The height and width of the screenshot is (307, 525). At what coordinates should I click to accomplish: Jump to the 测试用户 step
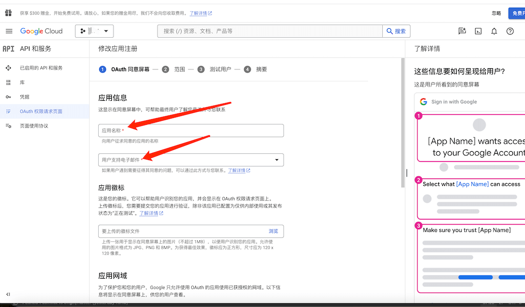point(214,69)
